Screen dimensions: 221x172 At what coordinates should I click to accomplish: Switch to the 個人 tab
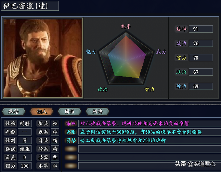42,111
